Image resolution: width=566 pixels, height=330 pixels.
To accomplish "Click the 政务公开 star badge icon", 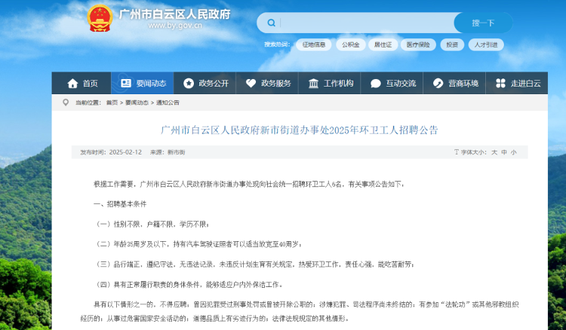I will [x=188, y=83].
